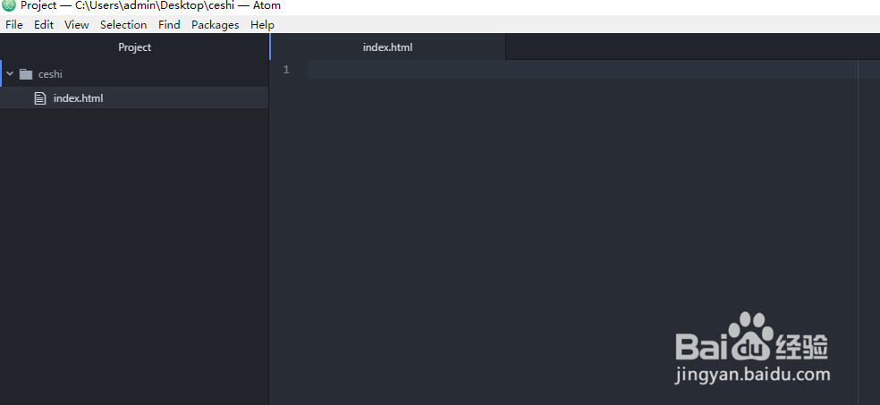Click the Atom logo in title bar
The image size is (880, 405).
click(9, 6)
